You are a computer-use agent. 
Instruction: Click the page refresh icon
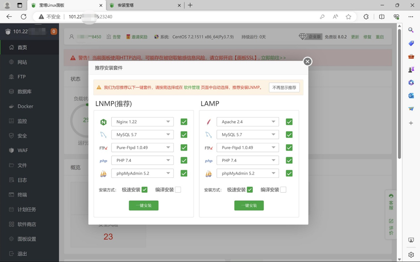[24, 17]
